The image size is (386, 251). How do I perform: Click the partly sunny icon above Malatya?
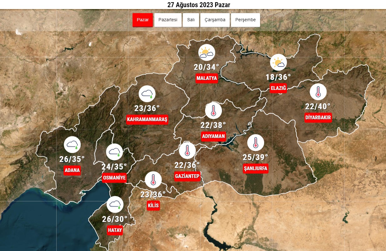(x=207, y=53)
